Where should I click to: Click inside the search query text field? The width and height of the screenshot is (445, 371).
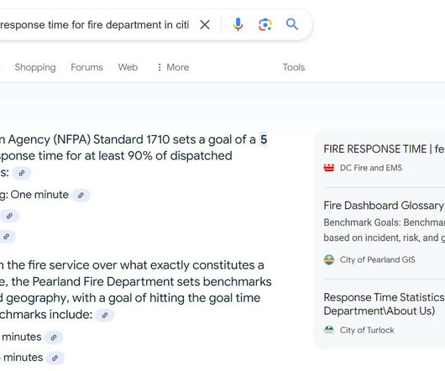coord(95,24)
